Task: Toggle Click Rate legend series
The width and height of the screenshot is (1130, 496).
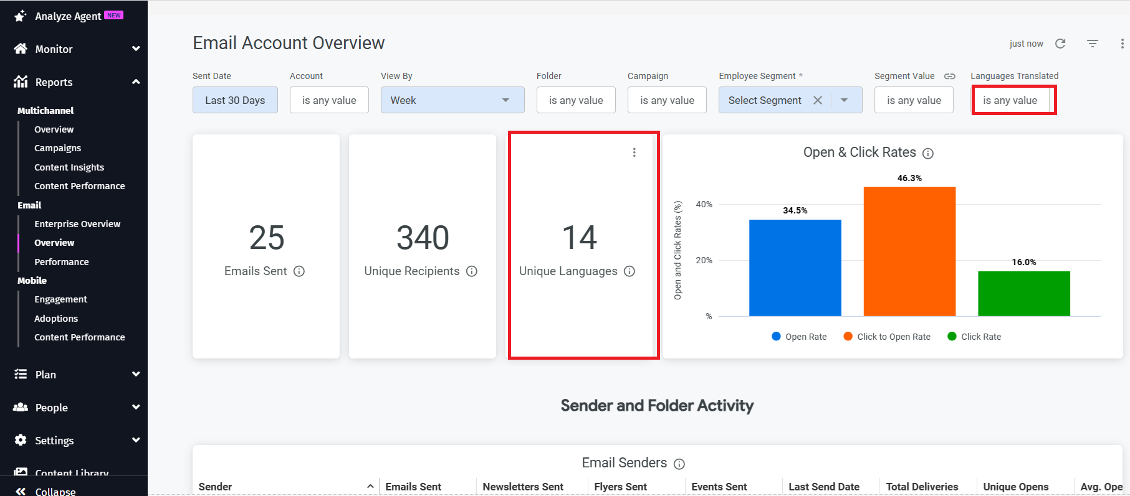Action: click(974, 337)
